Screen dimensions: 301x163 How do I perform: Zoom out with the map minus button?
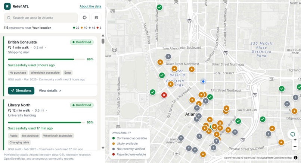click(x=295, y=147)
